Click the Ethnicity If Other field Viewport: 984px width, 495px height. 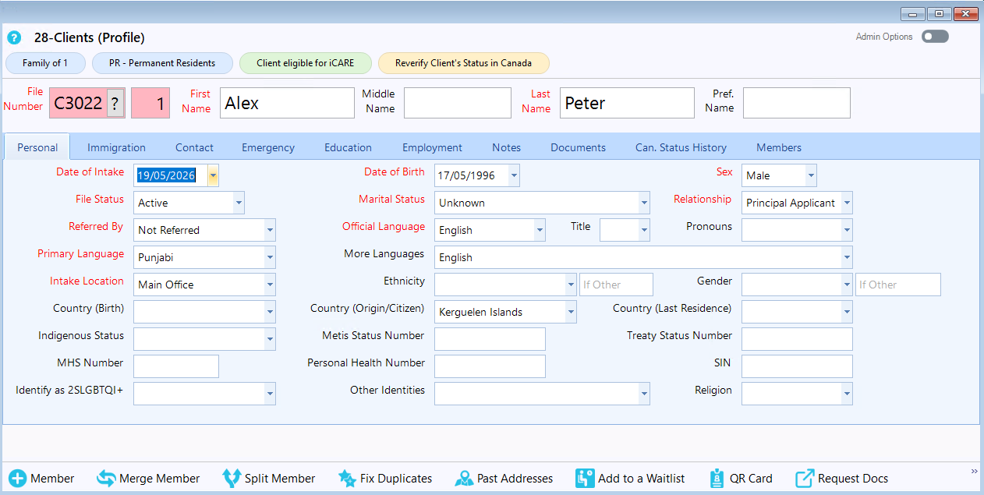(x=616, y=285)
